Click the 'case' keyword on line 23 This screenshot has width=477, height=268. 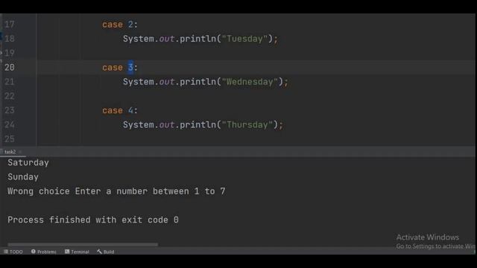click(113, 110)
